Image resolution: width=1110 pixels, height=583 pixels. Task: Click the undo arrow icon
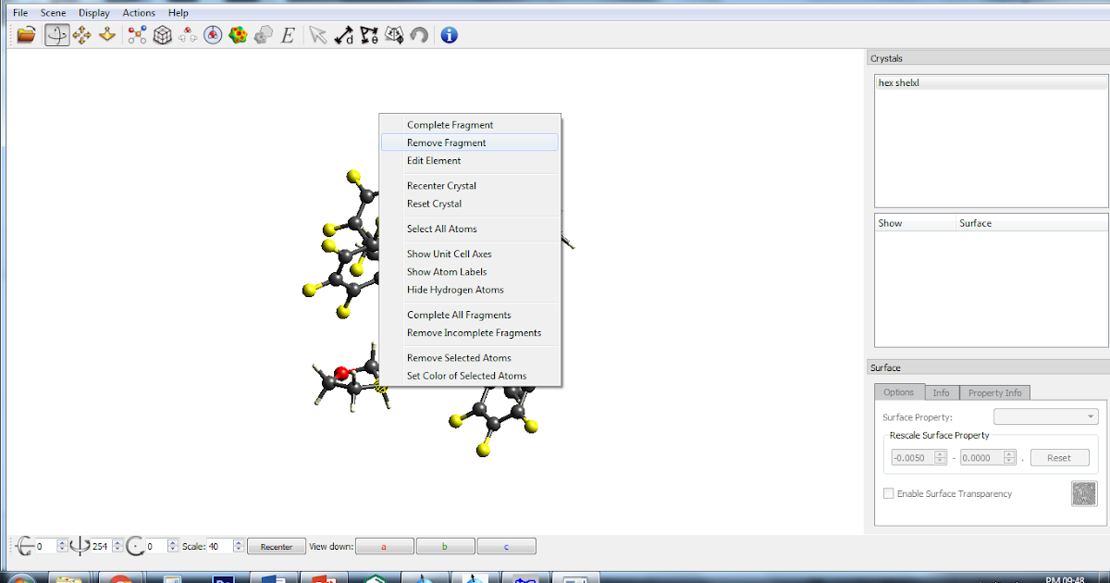[419, 34]
